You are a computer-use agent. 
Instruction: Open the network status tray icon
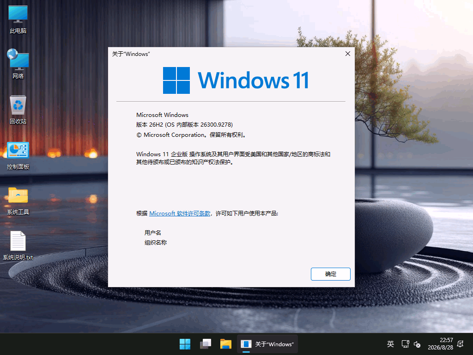405,344
